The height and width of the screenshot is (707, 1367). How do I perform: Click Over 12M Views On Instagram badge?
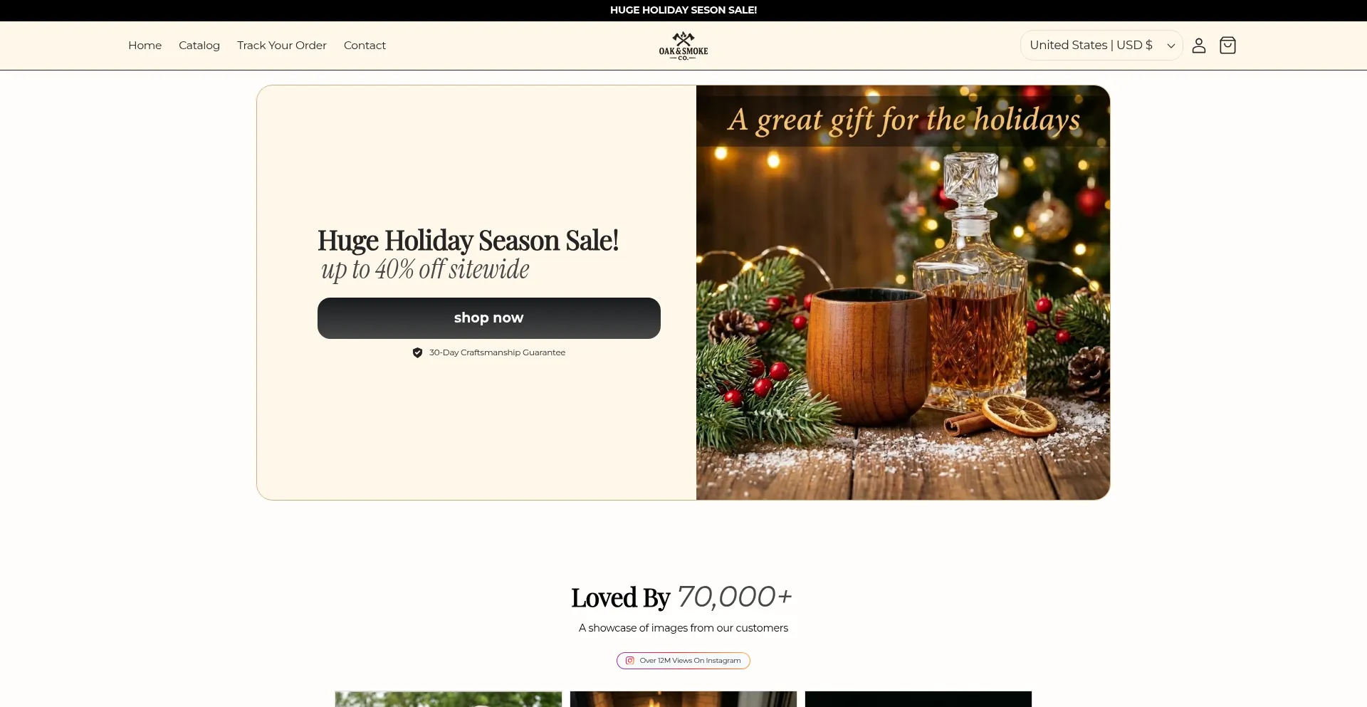point(683,661)
